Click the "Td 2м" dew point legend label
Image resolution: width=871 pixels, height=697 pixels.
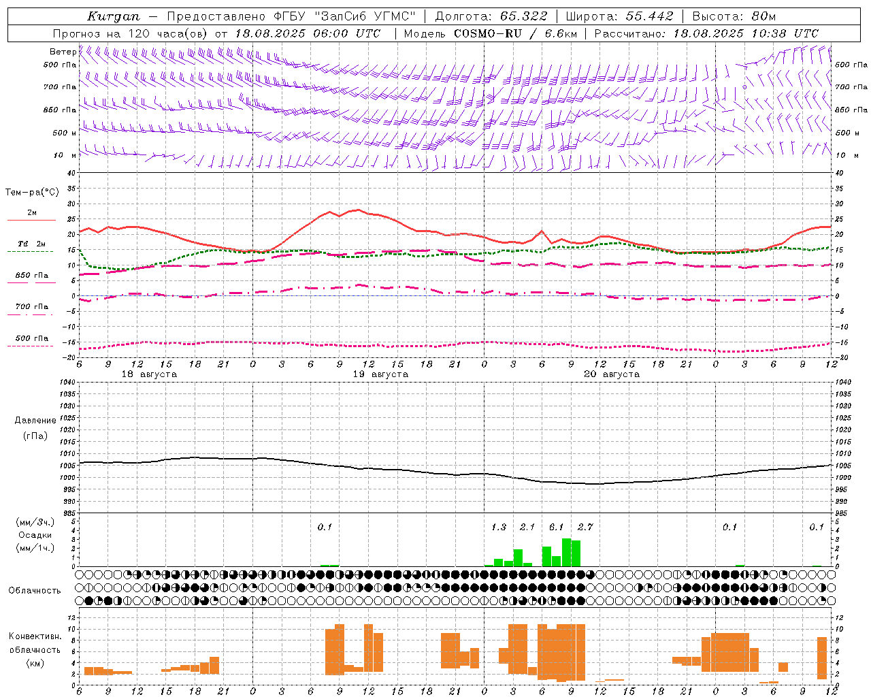32,244
